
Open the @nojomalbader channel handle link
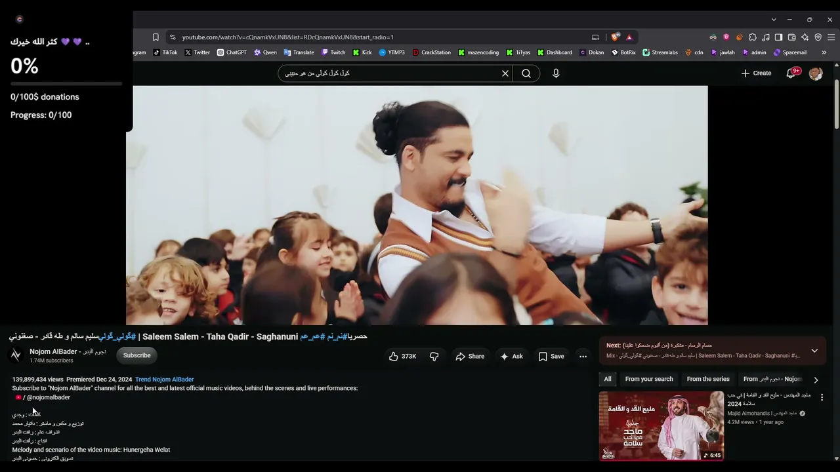coord(49,397)
